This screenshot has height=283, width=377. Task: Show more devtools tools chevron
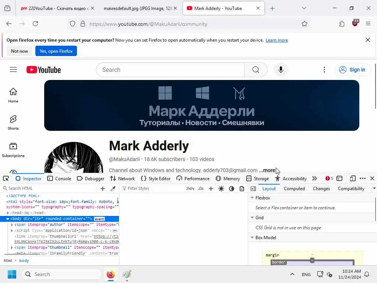pyautogui.click(x=314, y=178)
